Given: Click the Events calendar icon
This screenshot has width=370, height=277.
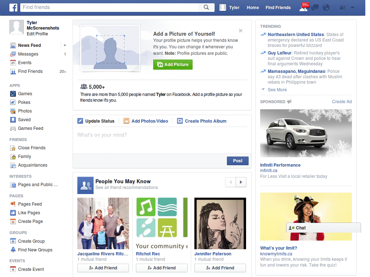Looking at the screenshot, I should tap(13, 63).
